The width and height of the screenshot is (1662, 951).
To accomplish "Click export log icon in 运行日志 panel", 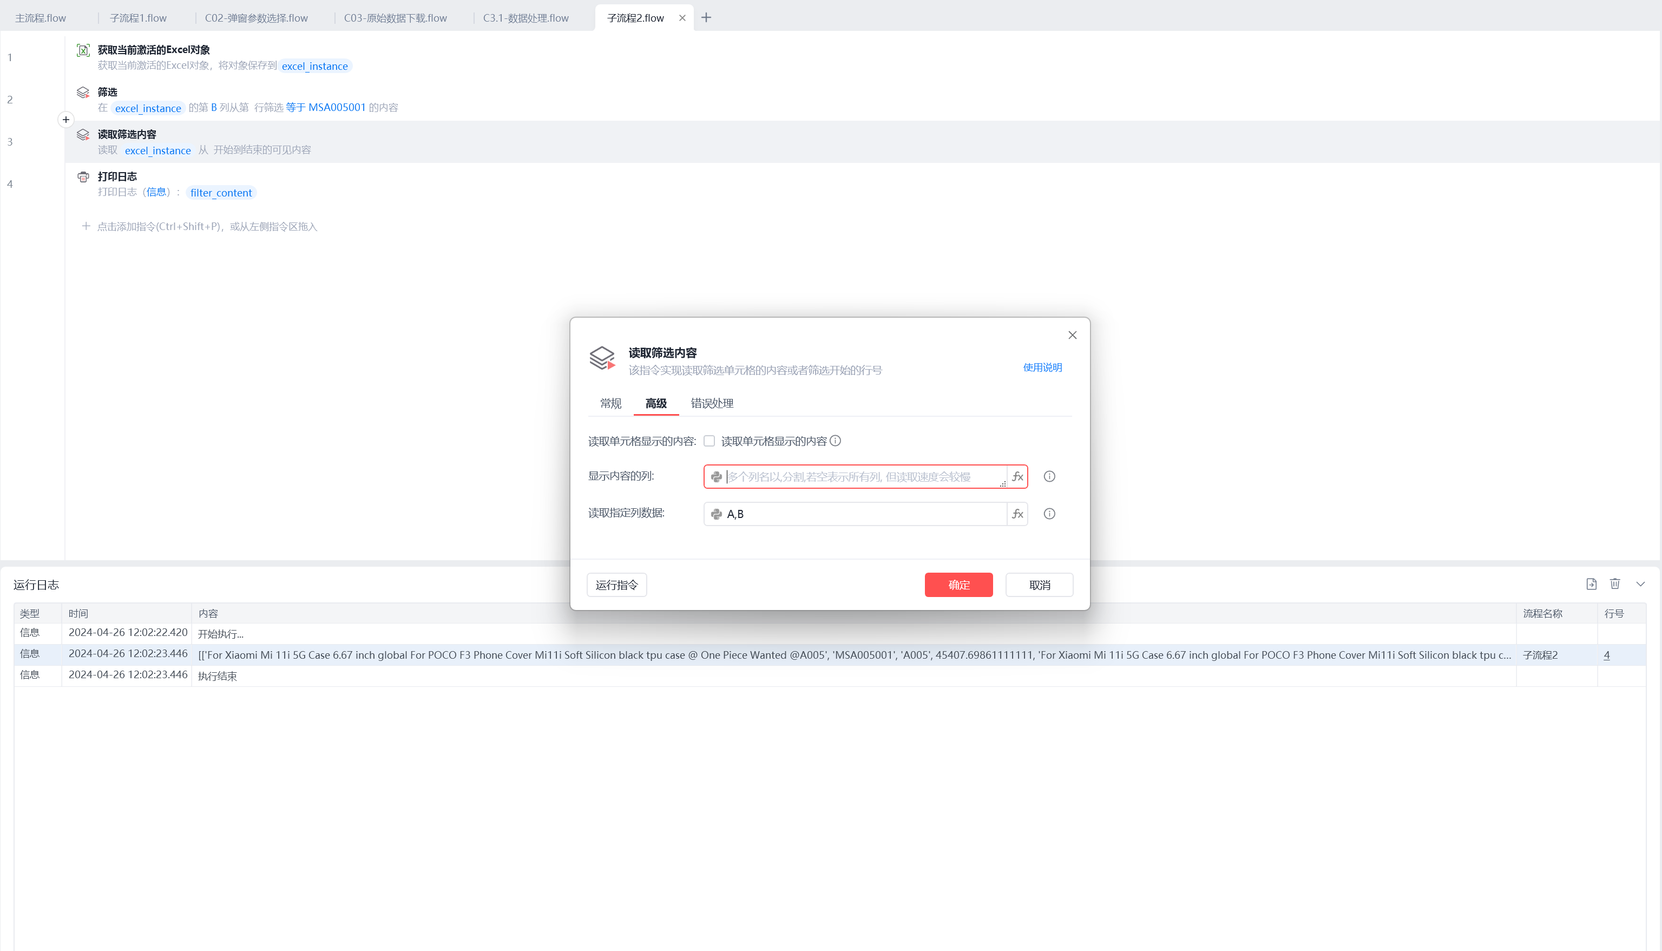I will coord(1592,584).
